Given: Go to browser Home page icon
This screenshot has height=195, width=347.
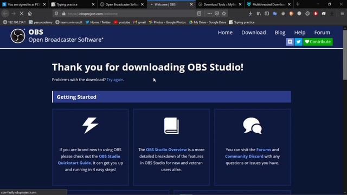Looking at the screenshot, I should (30, 14).
